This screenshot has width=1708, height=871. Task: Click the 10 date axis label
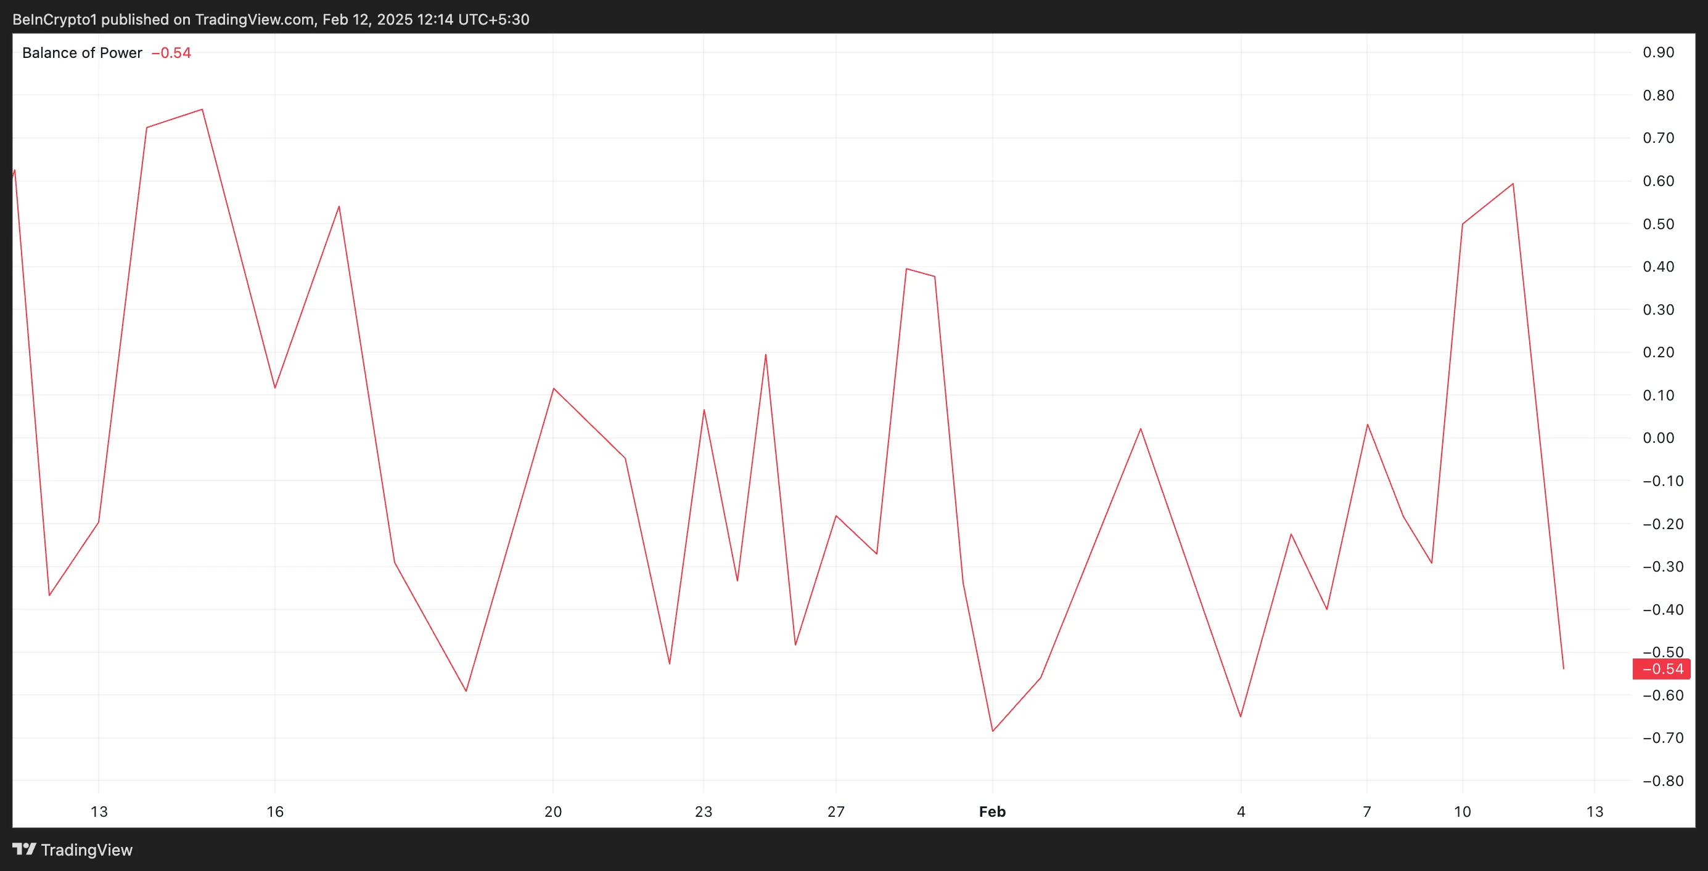1462,812
